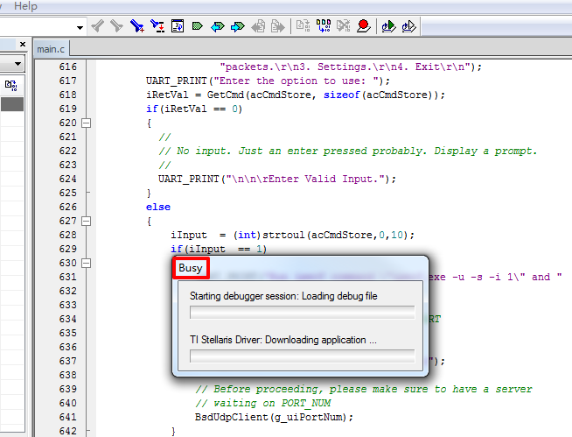The width and height of the screenshot is (572, 437).
Task: Open the quick search dropdown arrow
Action: click(x=80, y=27)
